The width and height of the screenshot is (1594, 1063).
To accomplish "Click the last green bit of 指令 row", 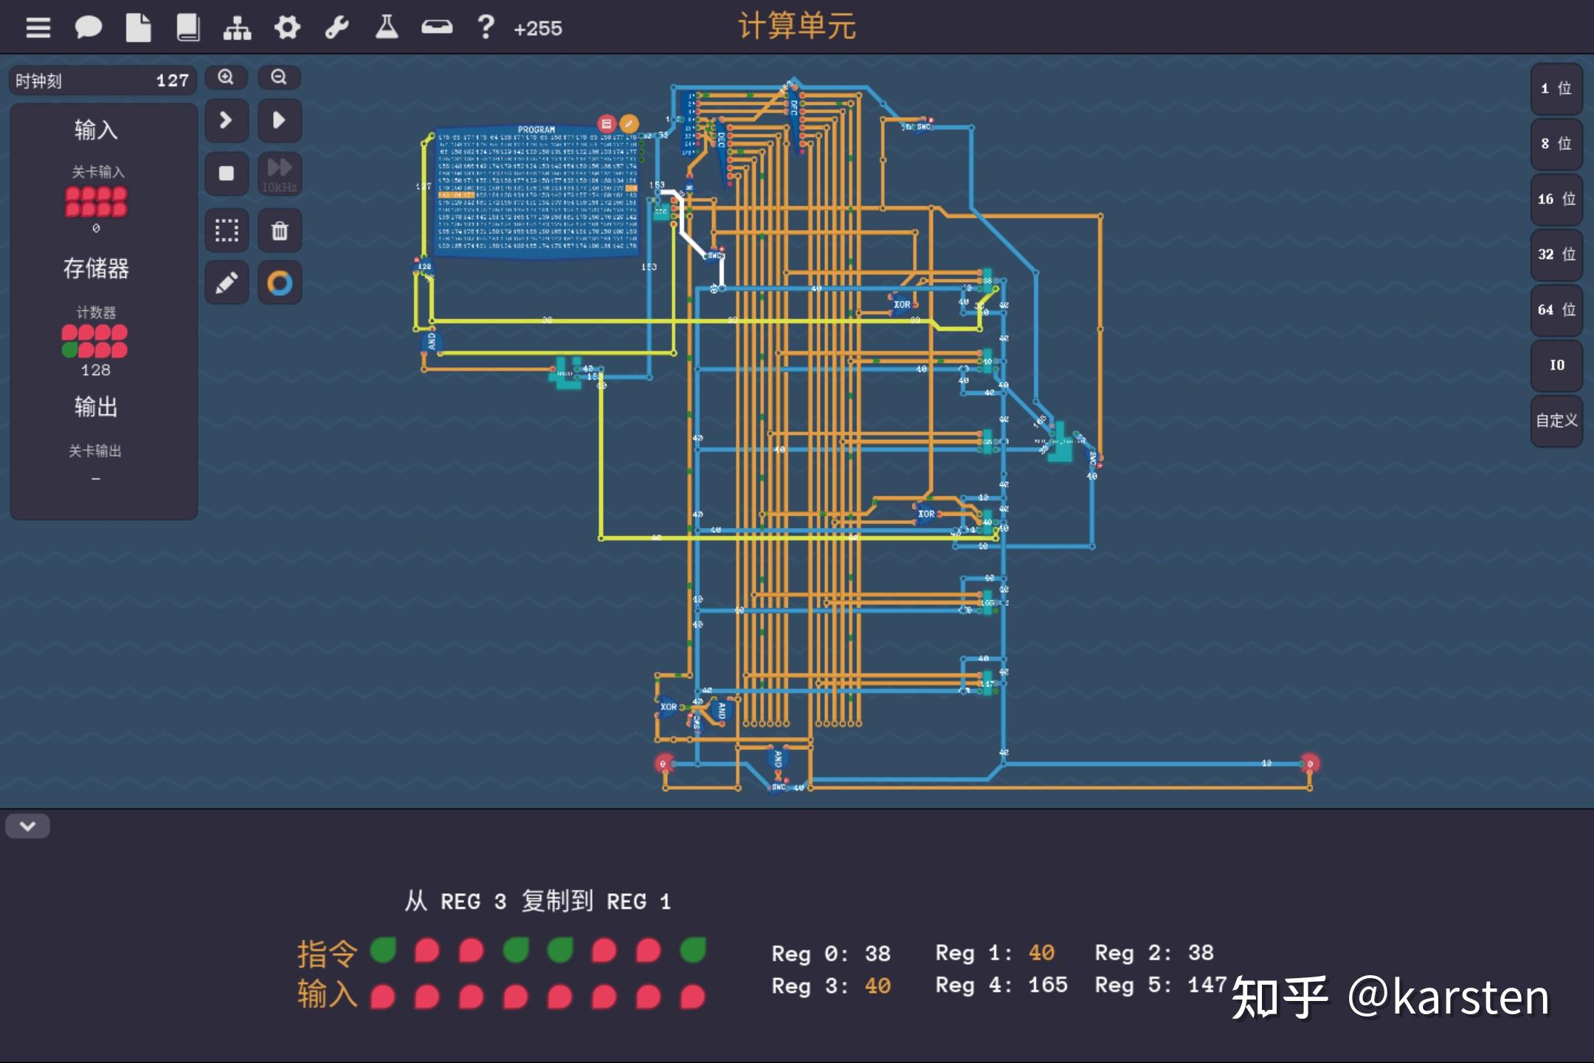I will [693, 950].
